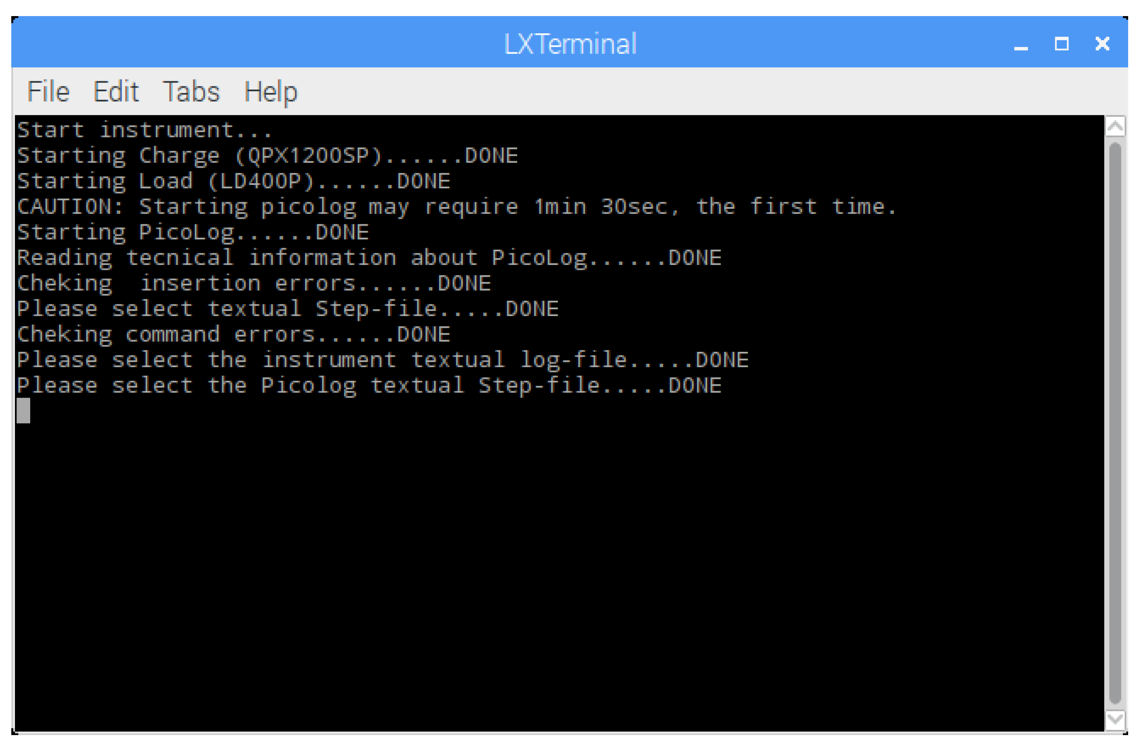The height and width of the screenshot is (754, 1137).
Task: Click the CAUTION picolog warning line
Action: pyautogui.click(x=456, y=207)
